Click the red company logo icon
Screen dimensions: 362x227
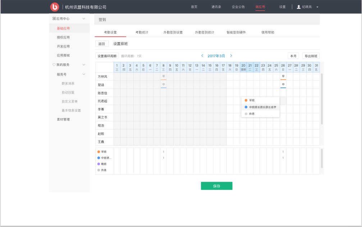[x=55, y=7]
